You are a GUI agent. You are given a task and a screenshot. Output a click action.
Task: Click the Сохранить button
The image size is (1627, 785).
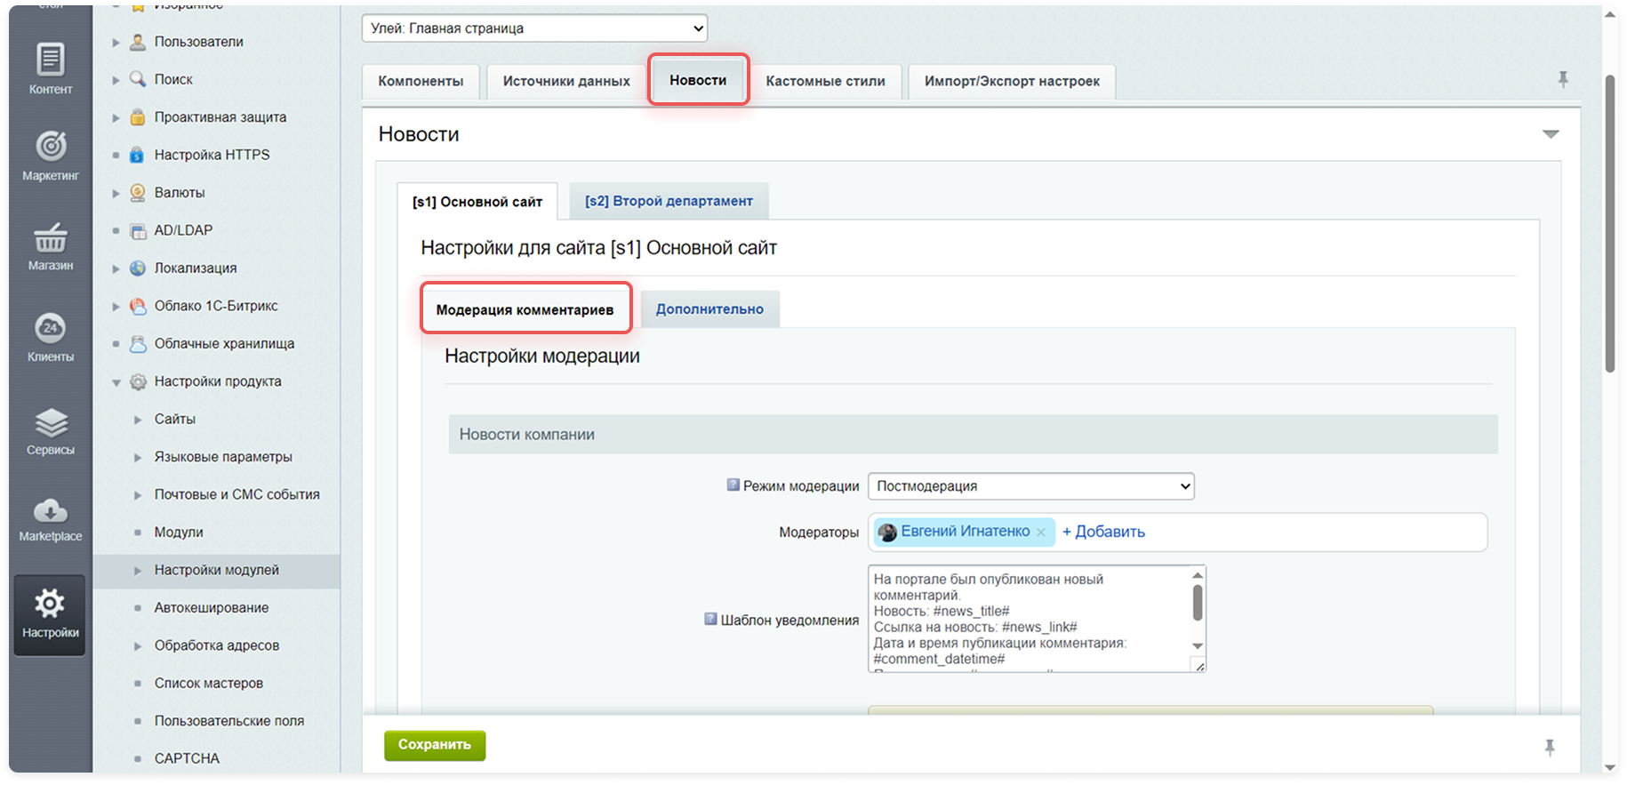(x=435, y=745)
